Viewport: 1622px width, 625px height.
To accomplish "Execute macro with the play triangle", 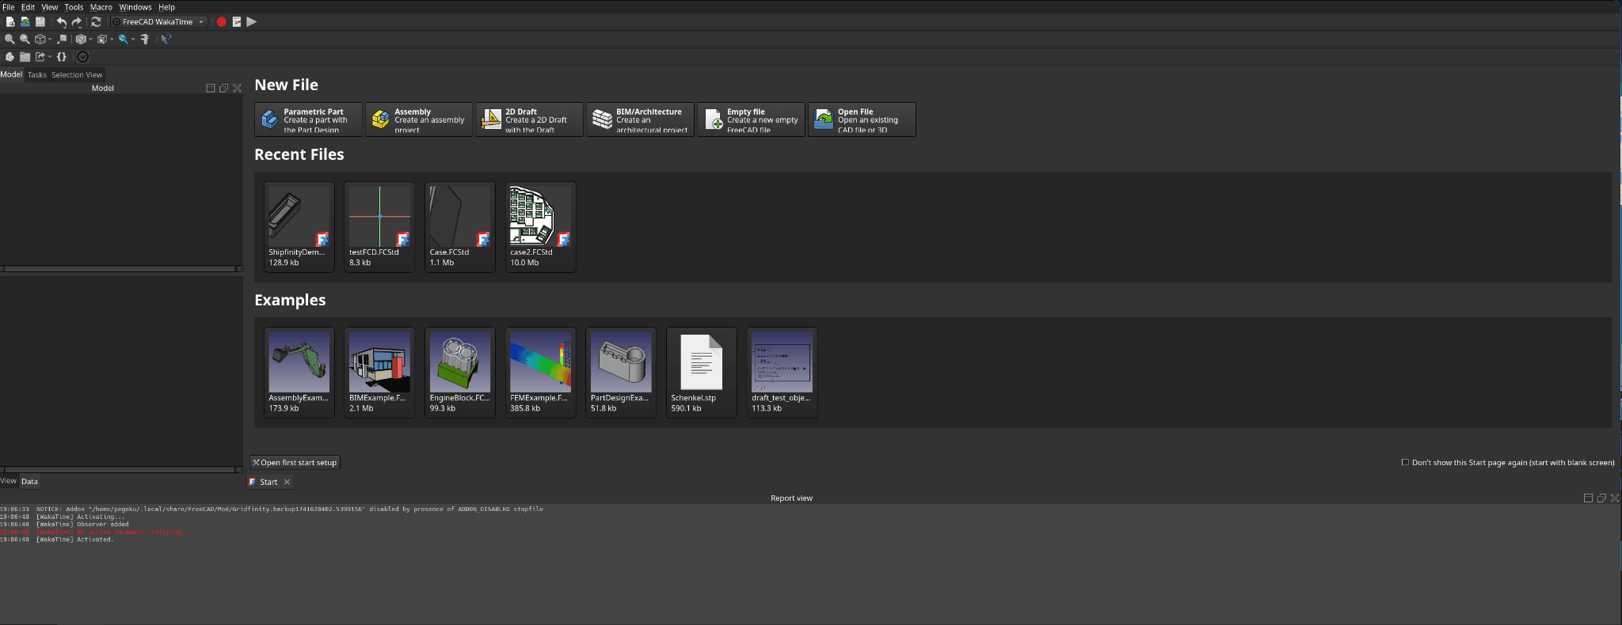I will tap(252, 22).
